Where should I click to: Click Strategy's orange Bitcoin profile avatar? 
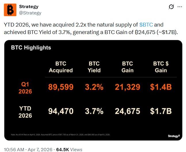tap(10, 10)
